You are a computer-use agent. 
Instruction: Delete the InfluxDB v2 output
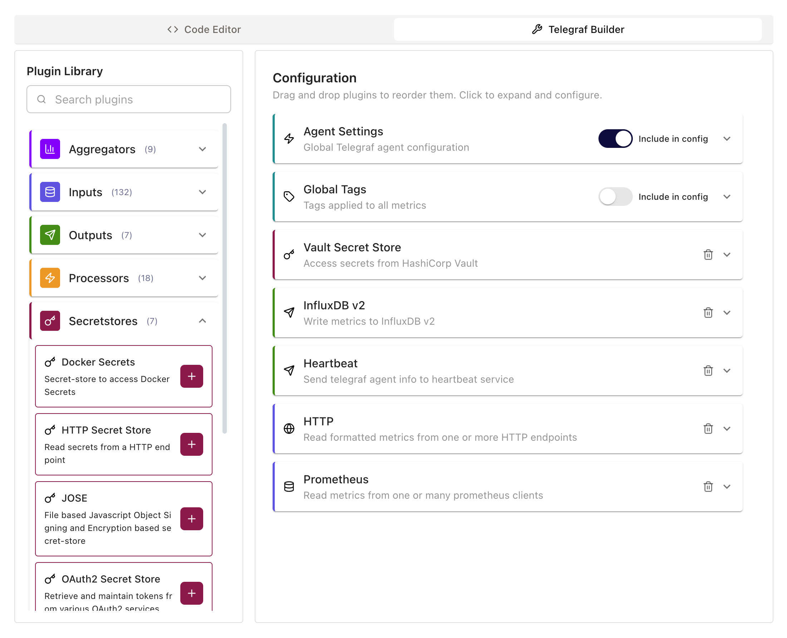click(708, 313)
